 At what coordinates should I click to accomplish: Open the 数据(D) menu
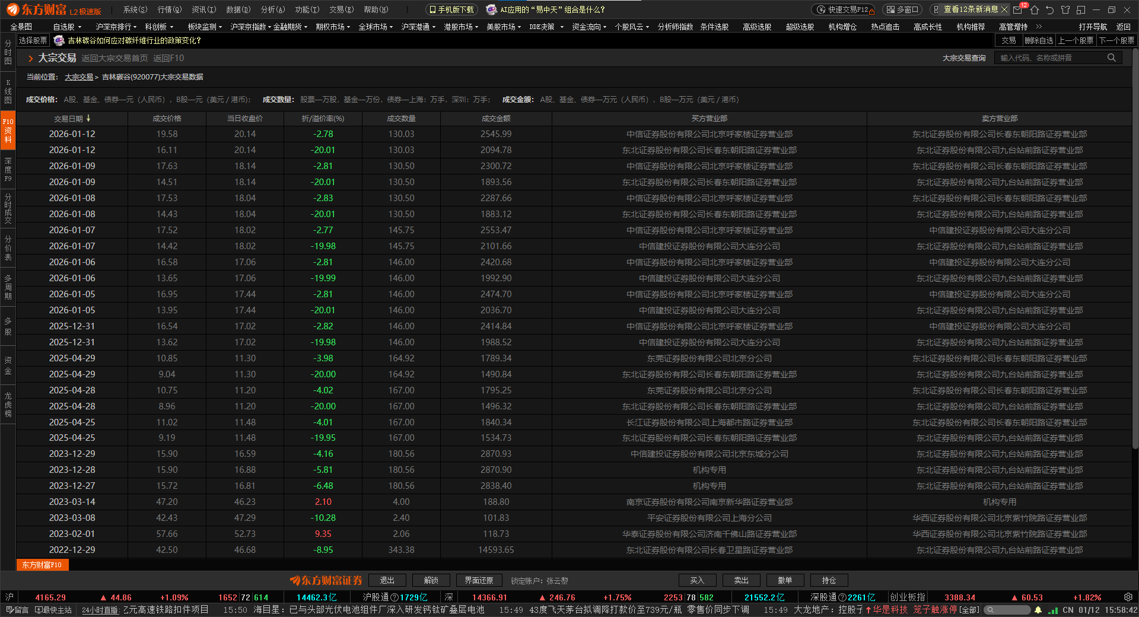click(x=238, y=9)
